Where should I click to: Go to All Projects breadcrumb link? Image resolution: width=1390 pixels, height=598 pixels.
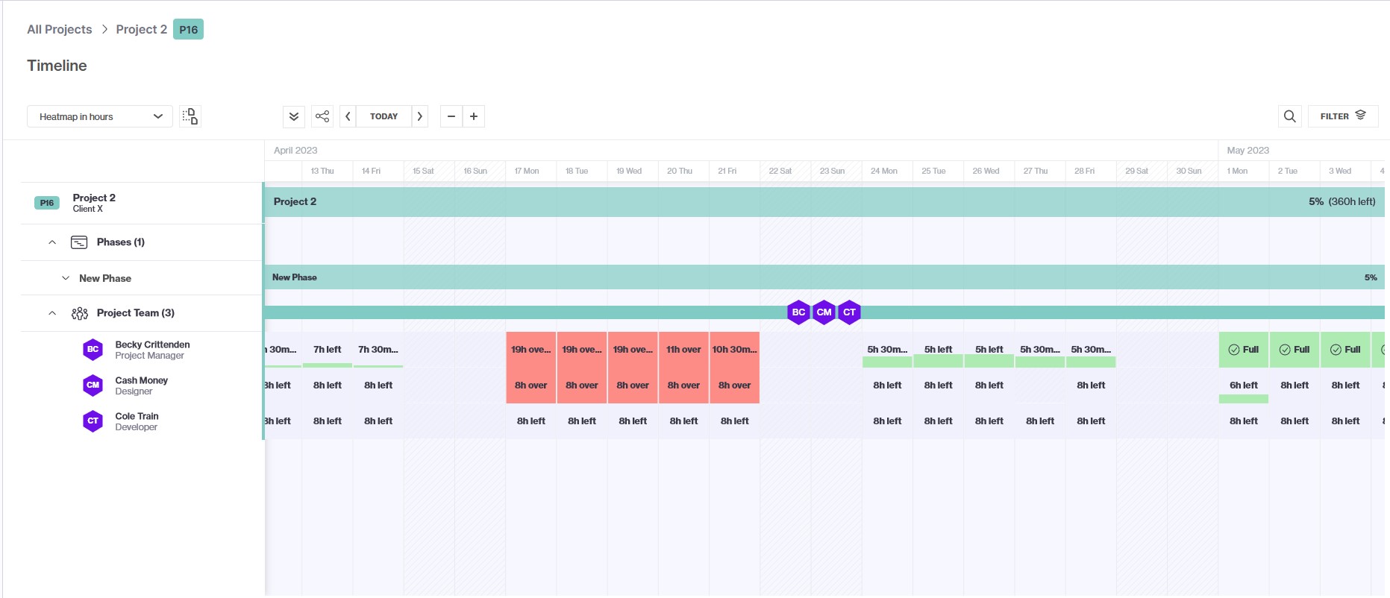(60, 29)
